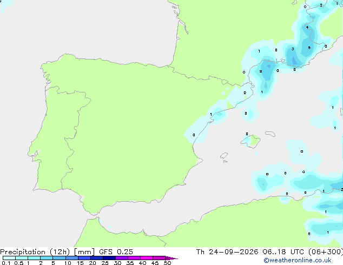The image size is (343, 265).
Task: Click the value 5 rainfall label in France
Action: point(309,48)
